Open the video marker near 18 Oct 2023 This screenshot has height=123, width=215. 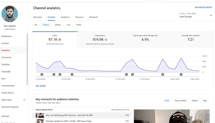click(60, 75)
